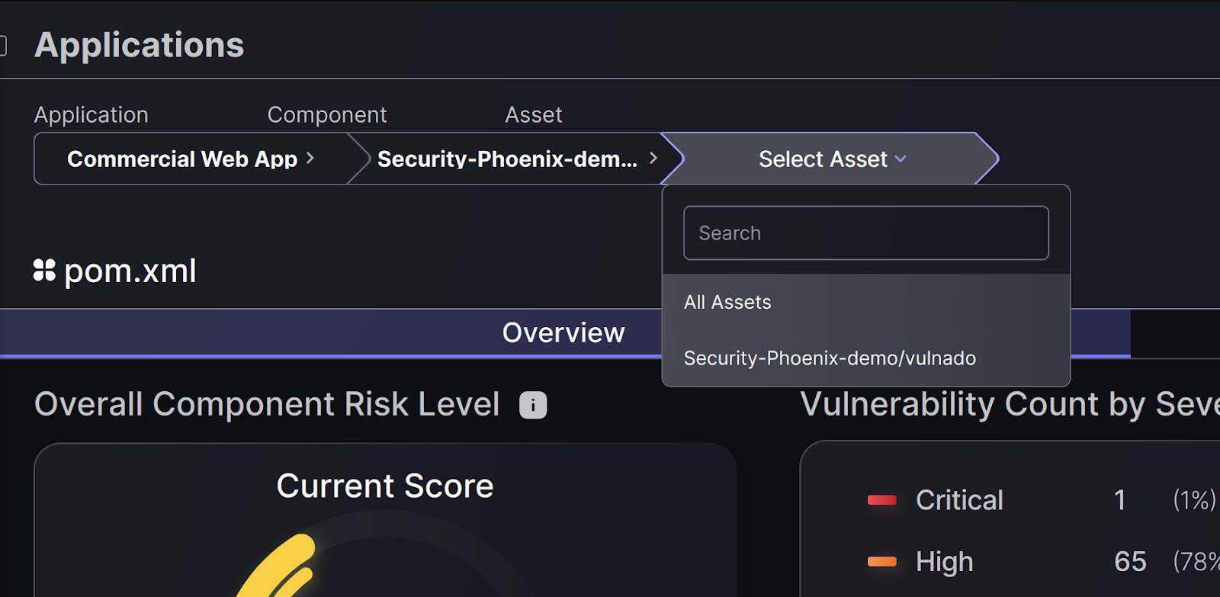The height and width of the screenshot is (597, 1220).
Task: Click the Select Asset label text
Action: coord(821,159)
